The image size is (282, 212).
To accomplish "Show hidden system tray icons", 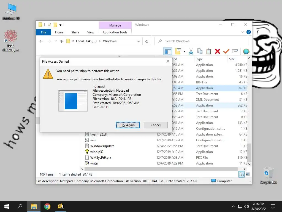I will (233, 206).
